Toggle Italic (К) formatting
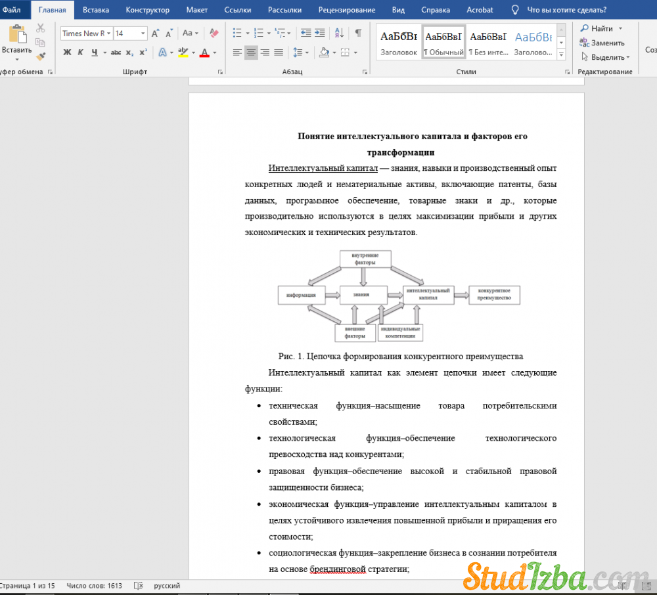 coord(80,53)
